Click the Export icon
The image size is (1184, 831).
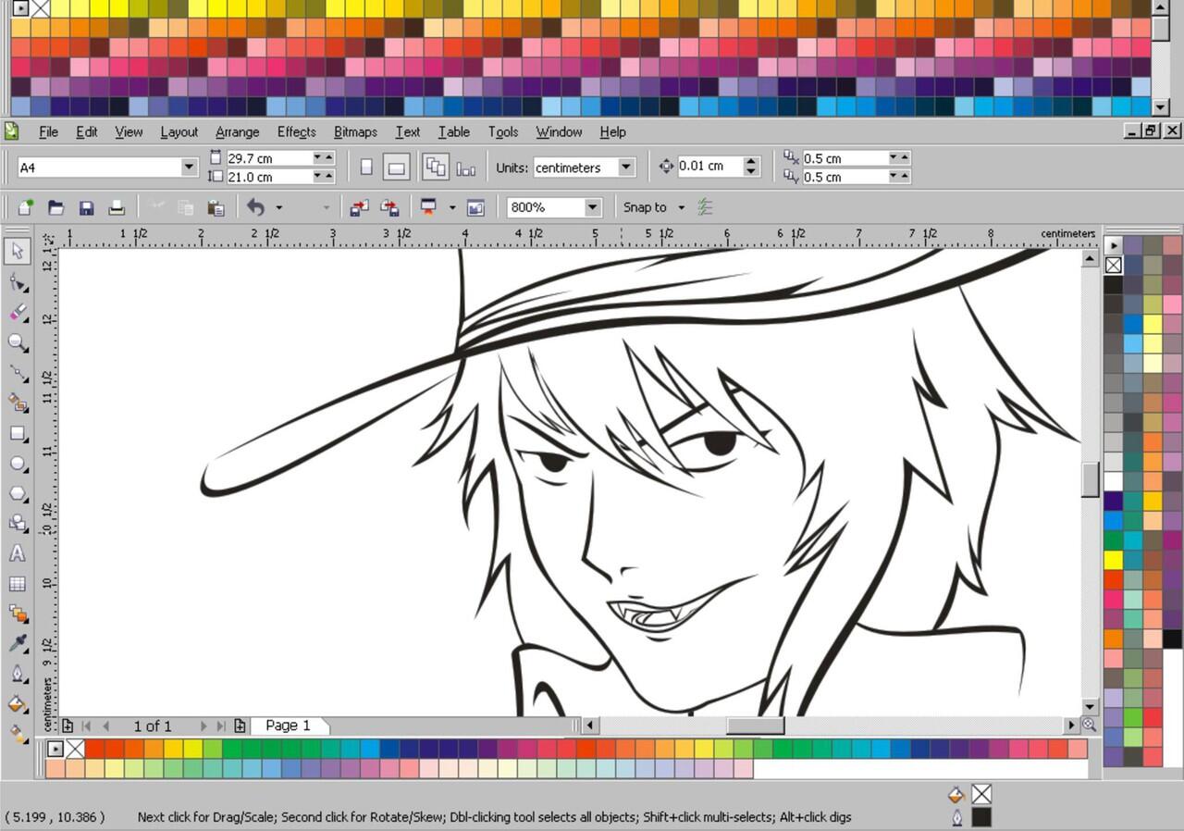[389, 207]
